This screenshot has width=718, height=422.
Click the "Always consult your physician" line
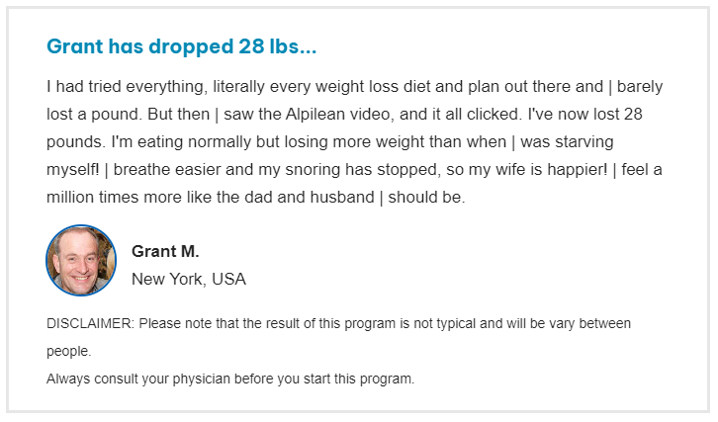[x=230, y=379]
